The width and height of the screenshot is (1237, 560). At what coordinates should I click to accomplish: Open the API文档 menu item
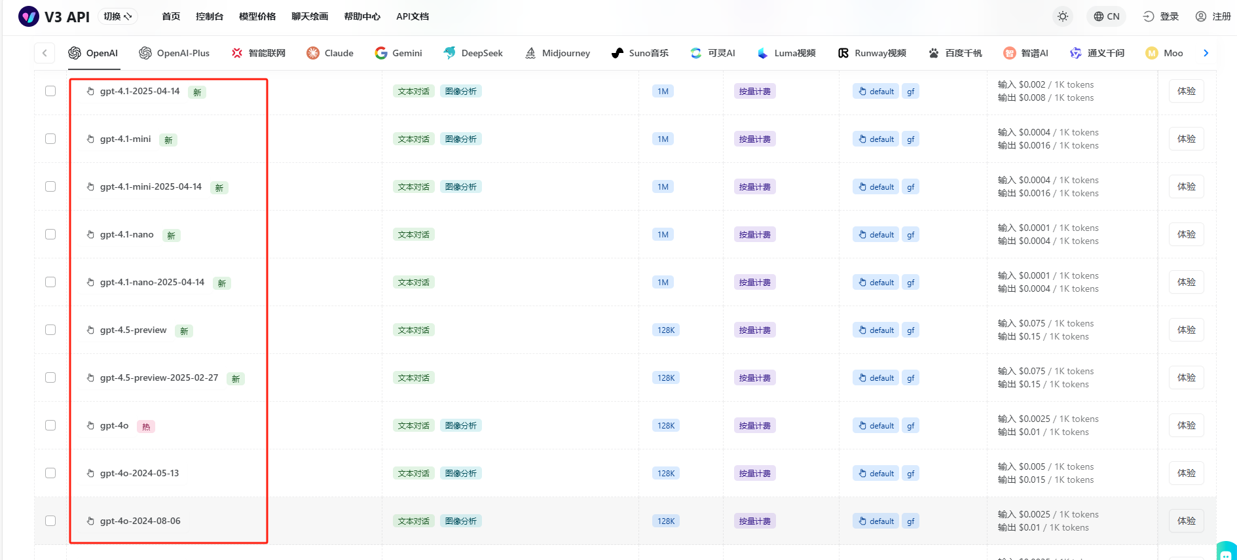413,16
